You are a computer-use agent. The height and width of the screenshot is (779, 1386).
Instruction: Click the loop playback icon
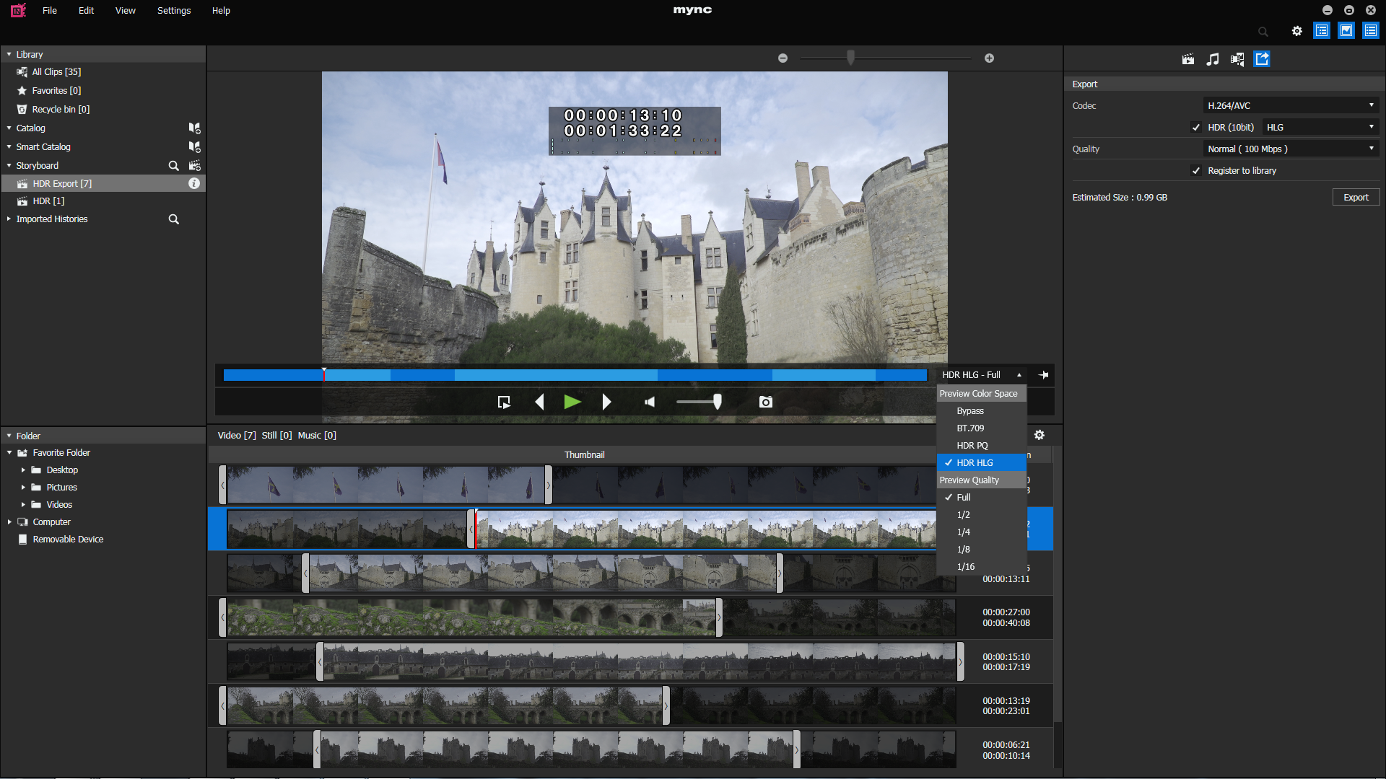coord(504,402)
